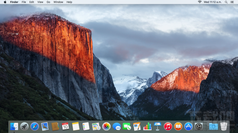Open the iBooks app
The image size is (238, 133).
[178, 126]
